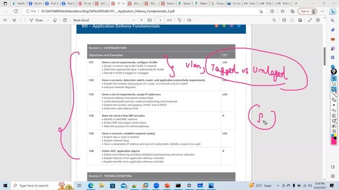Click the File info icon in address bar

tap(28, 11)
